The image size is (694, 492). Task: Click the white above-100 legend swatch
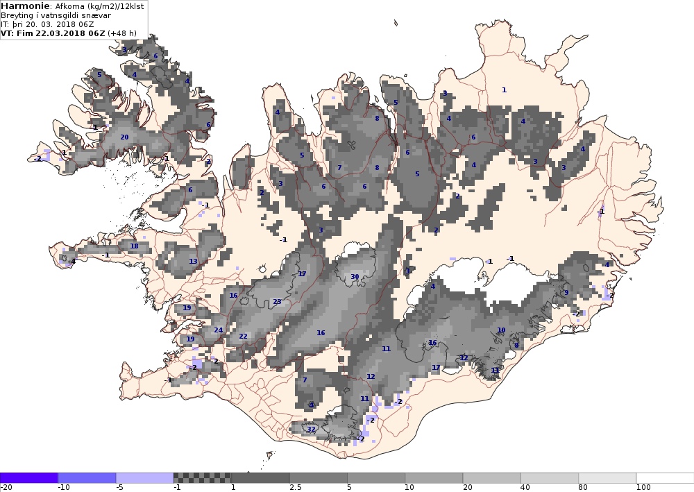666,478
